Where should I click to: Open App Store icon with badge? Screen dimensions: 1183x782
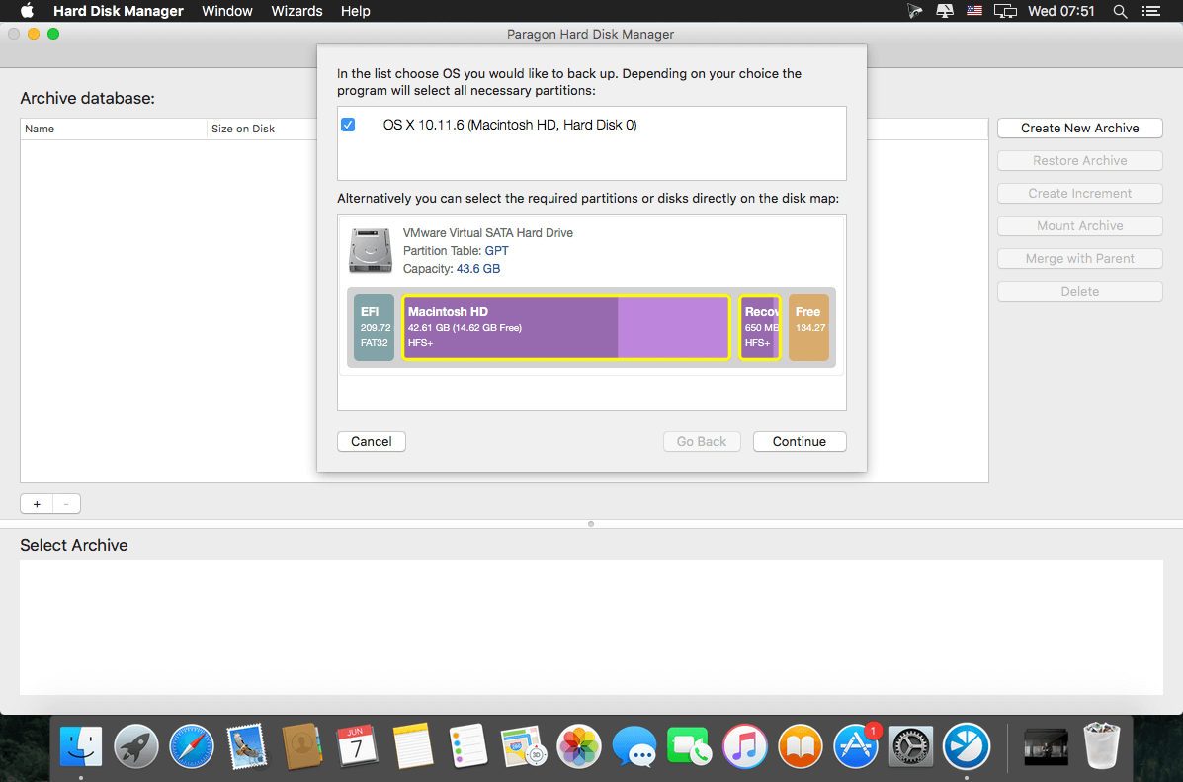[856, 746]
